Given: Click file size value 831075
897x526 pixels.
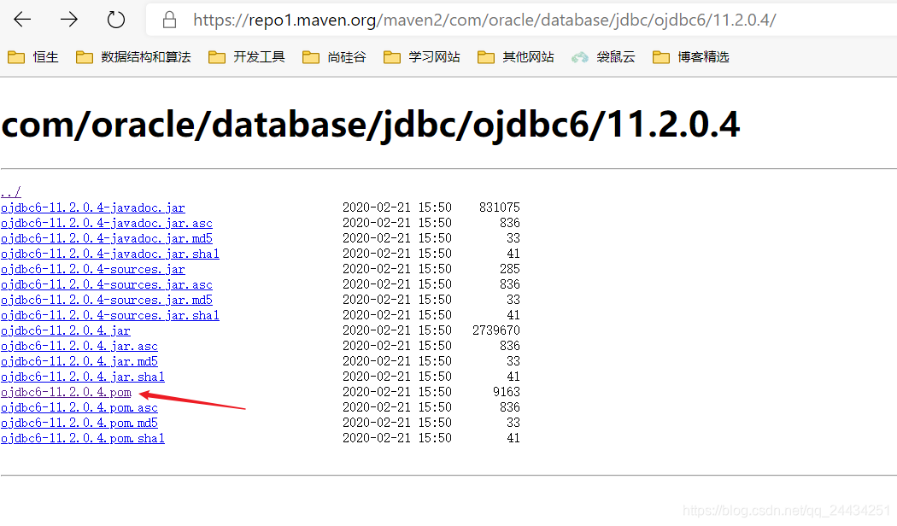Looking at the screenshot, I should 500,207.
